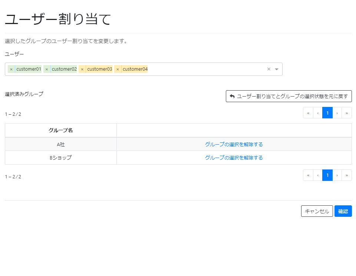The image size is (356, 276).
Task: Jump to first page in bottom pagination
Action: (308, 175)
